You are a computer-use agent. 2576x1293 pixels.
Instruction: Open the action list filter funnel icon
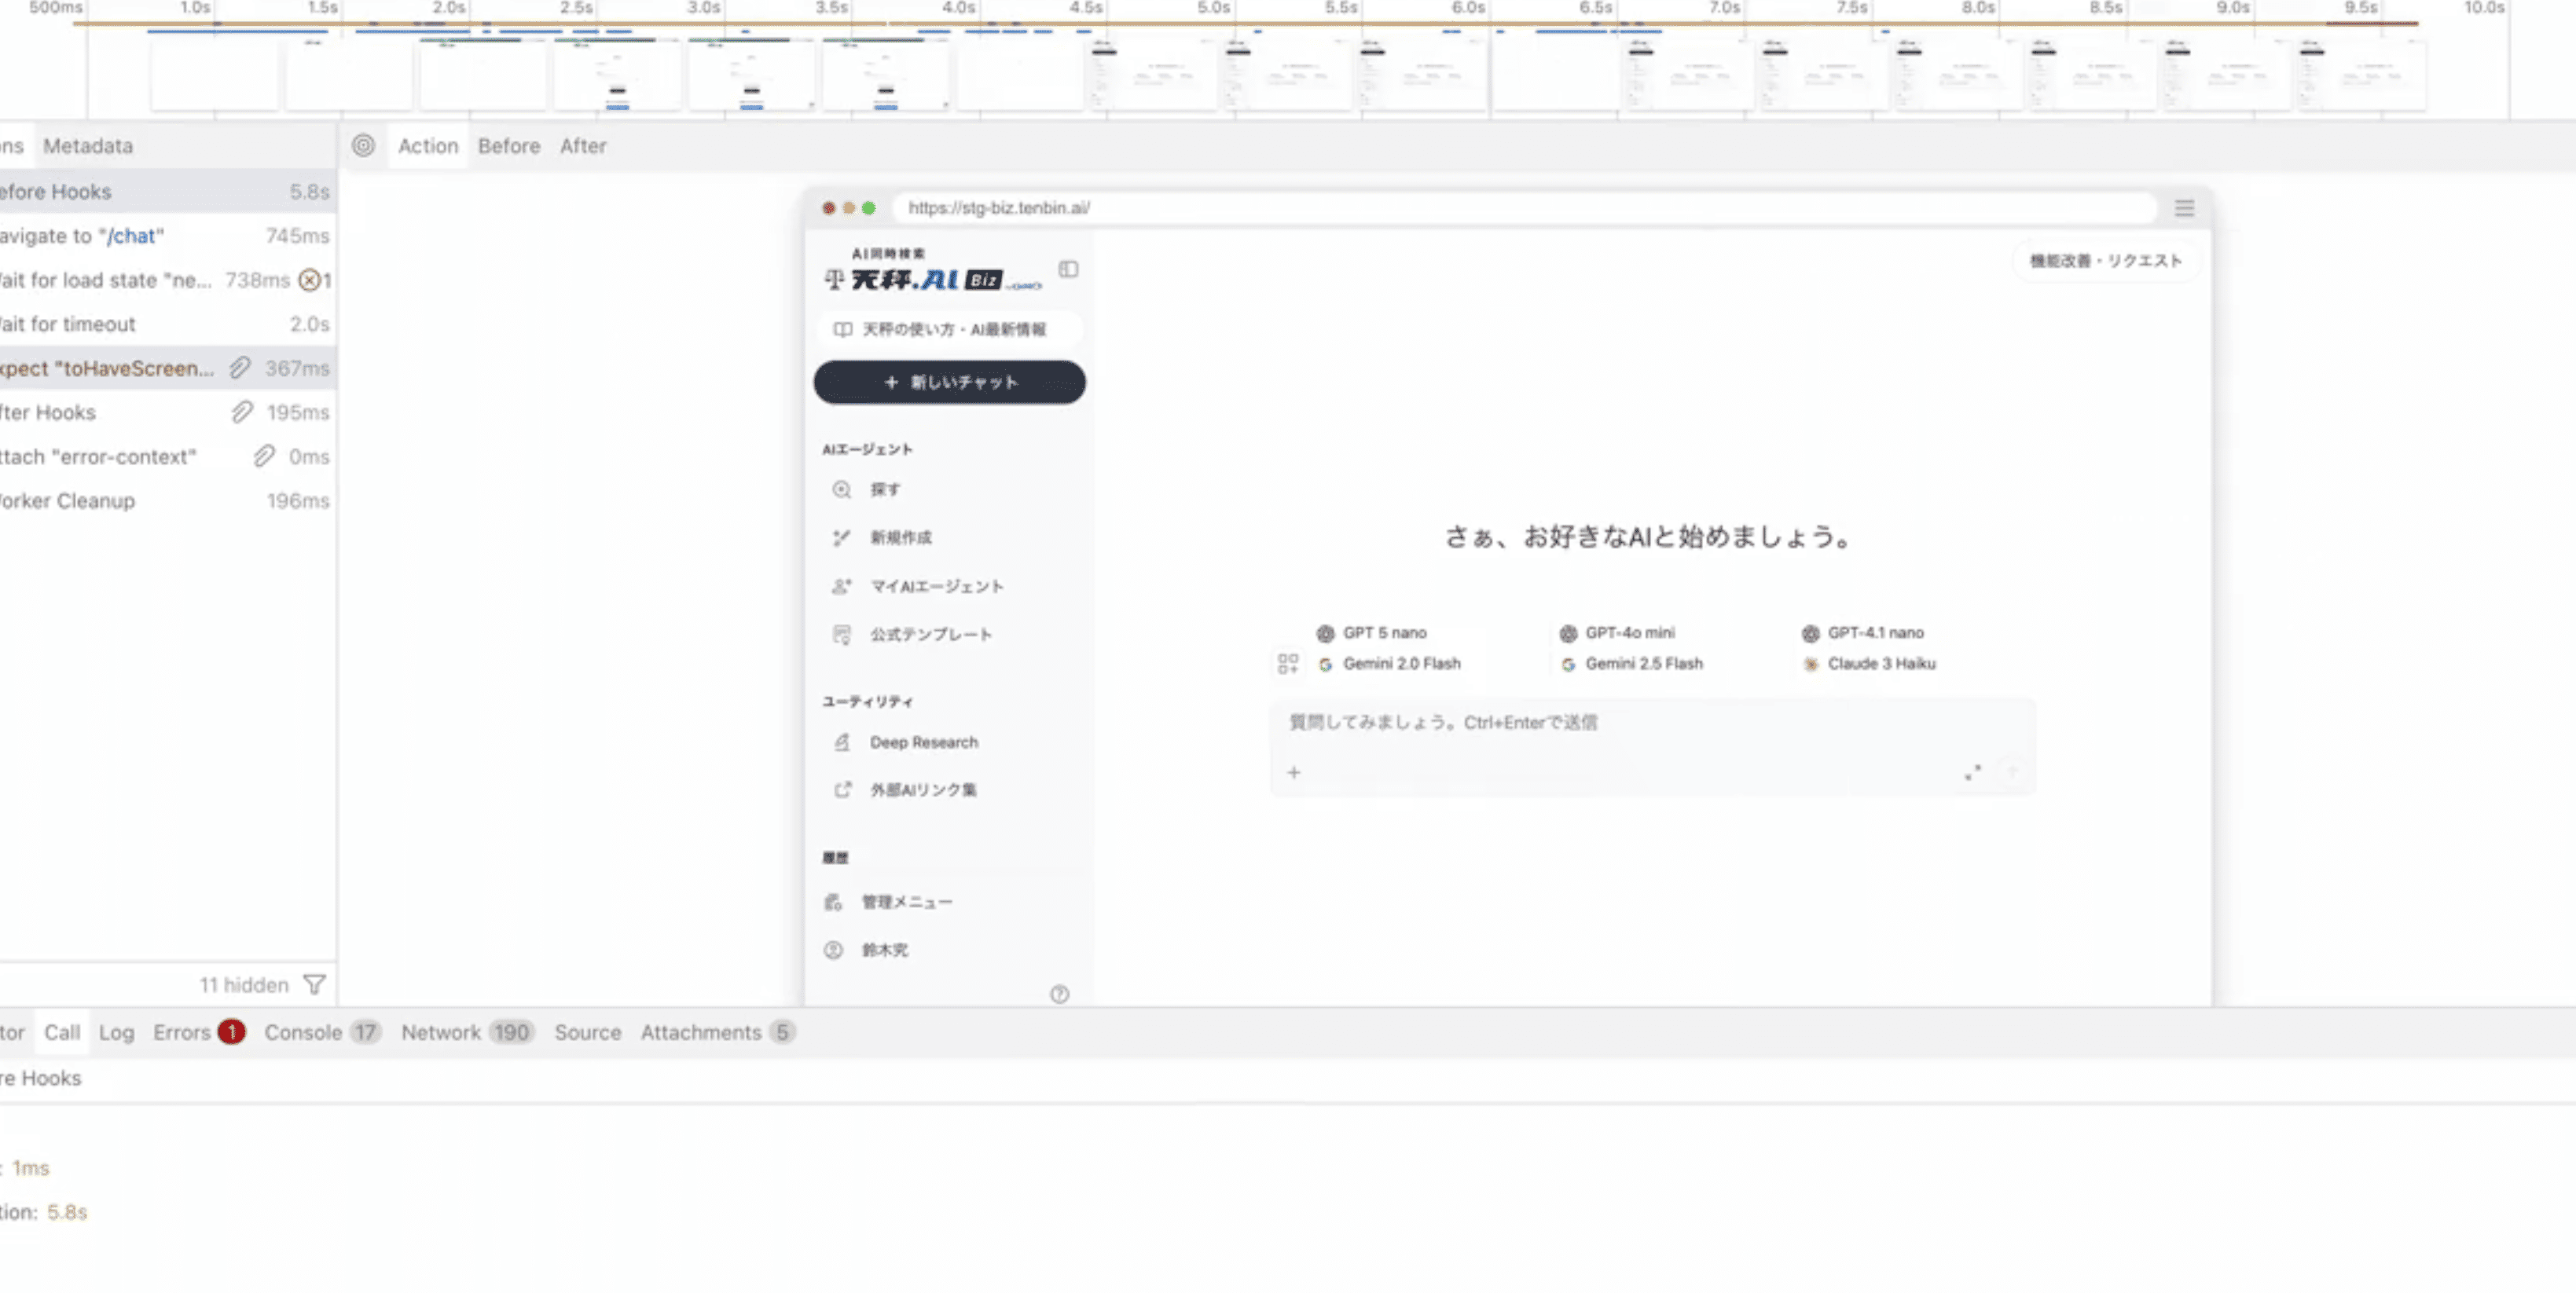315,985
